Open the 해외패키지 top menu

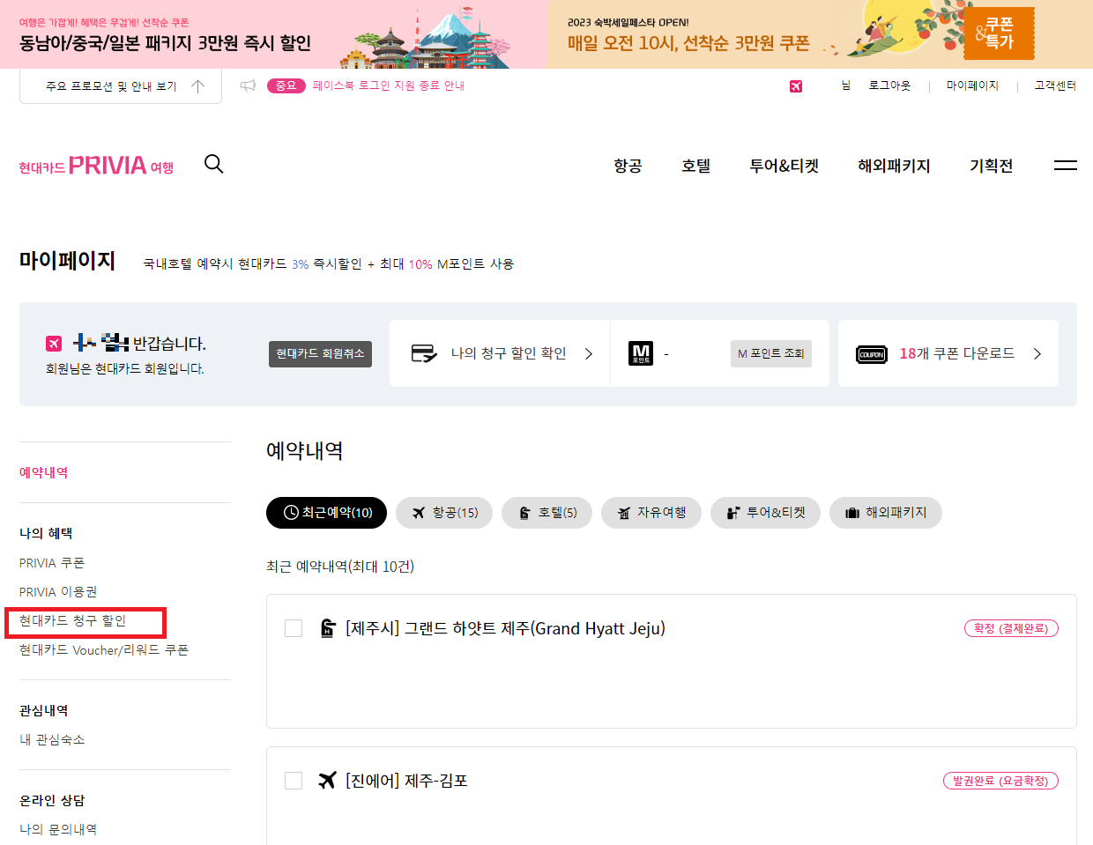[894, 166]
